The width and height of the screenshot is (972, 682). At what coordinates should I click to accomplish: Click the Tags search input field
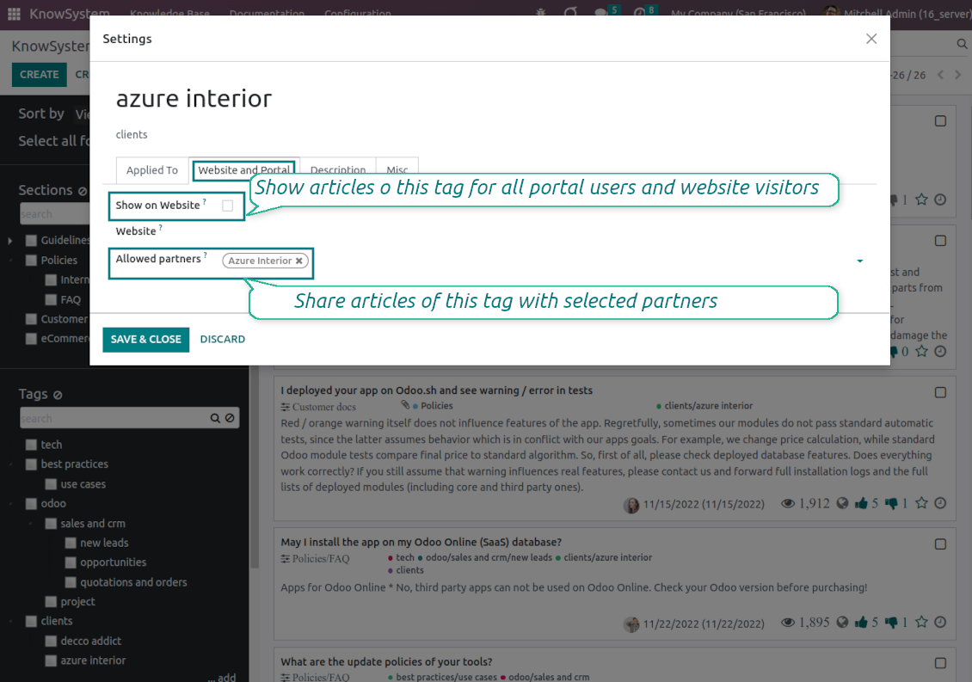[114, 419]
